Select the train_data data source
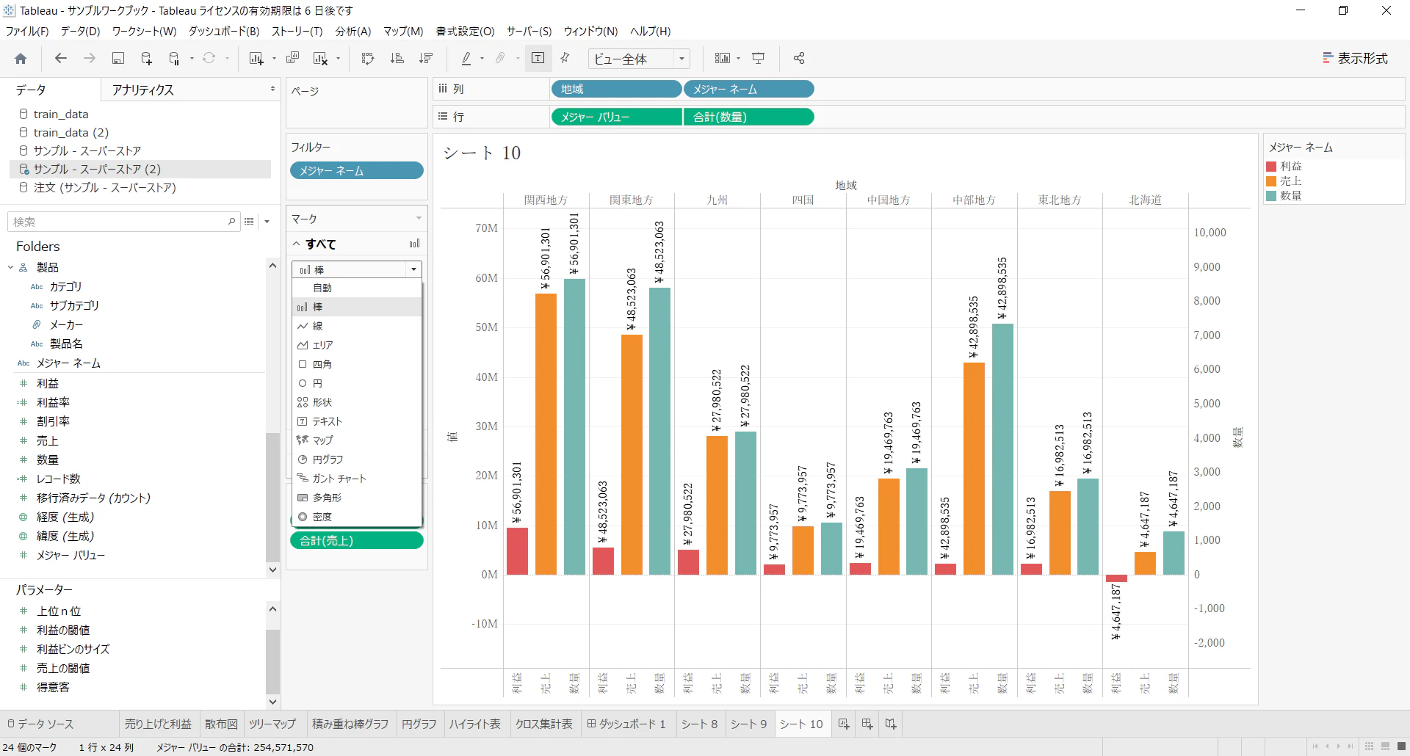The width and height of the screenshot is (1410, 756). [x=61, y=114]
